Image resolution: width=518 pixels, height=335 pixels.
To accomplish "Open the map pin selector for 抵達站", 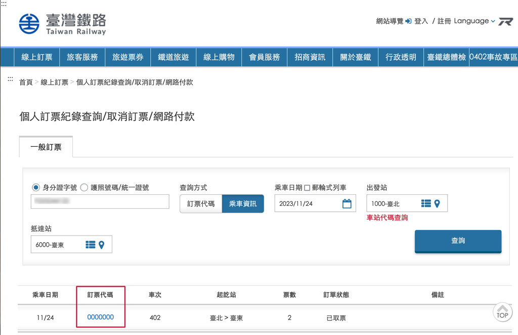I will tap(101, 244).
